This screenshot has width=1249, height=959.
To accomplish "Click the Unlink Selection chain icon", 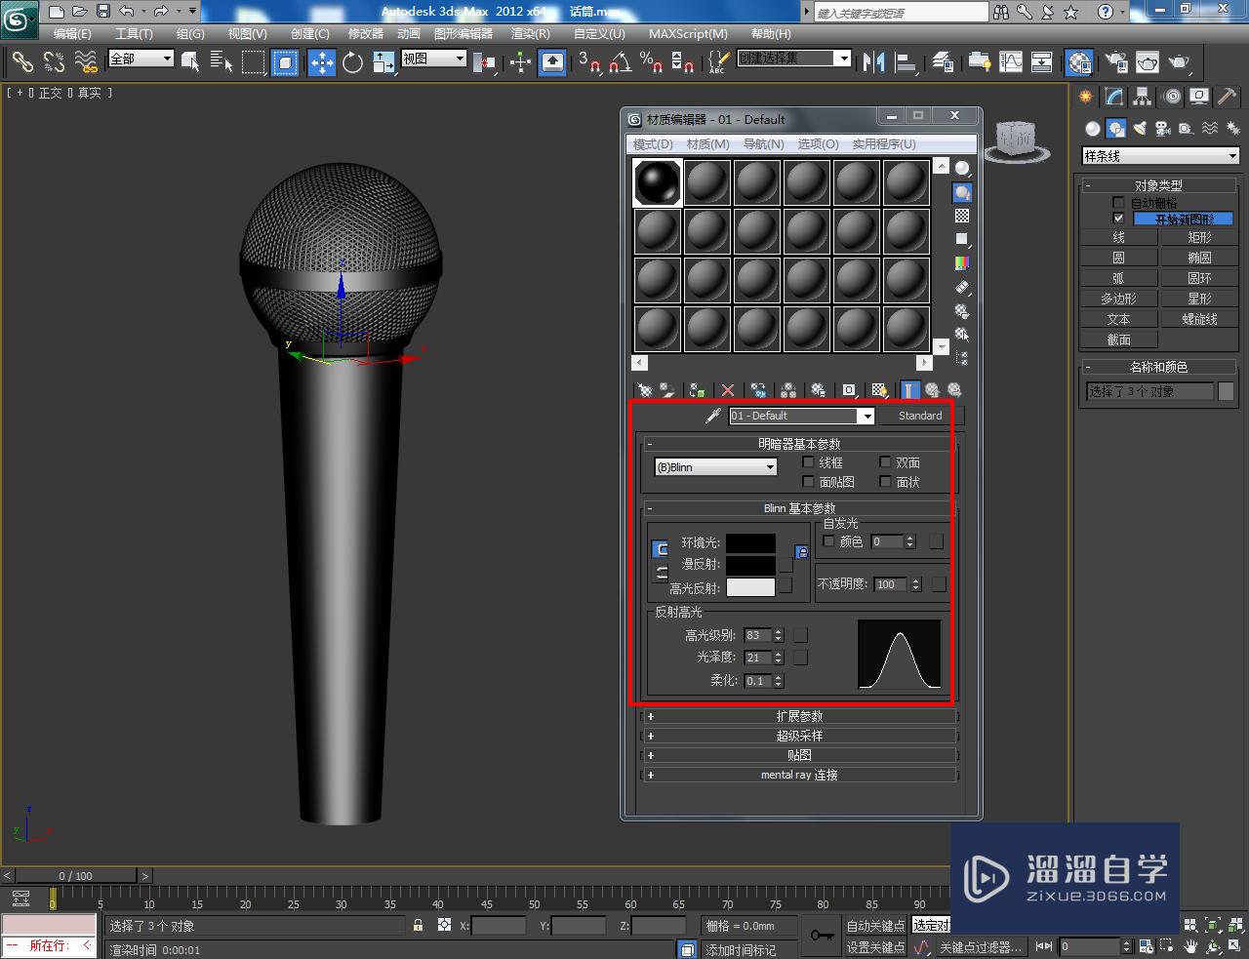I will point(54,62).
